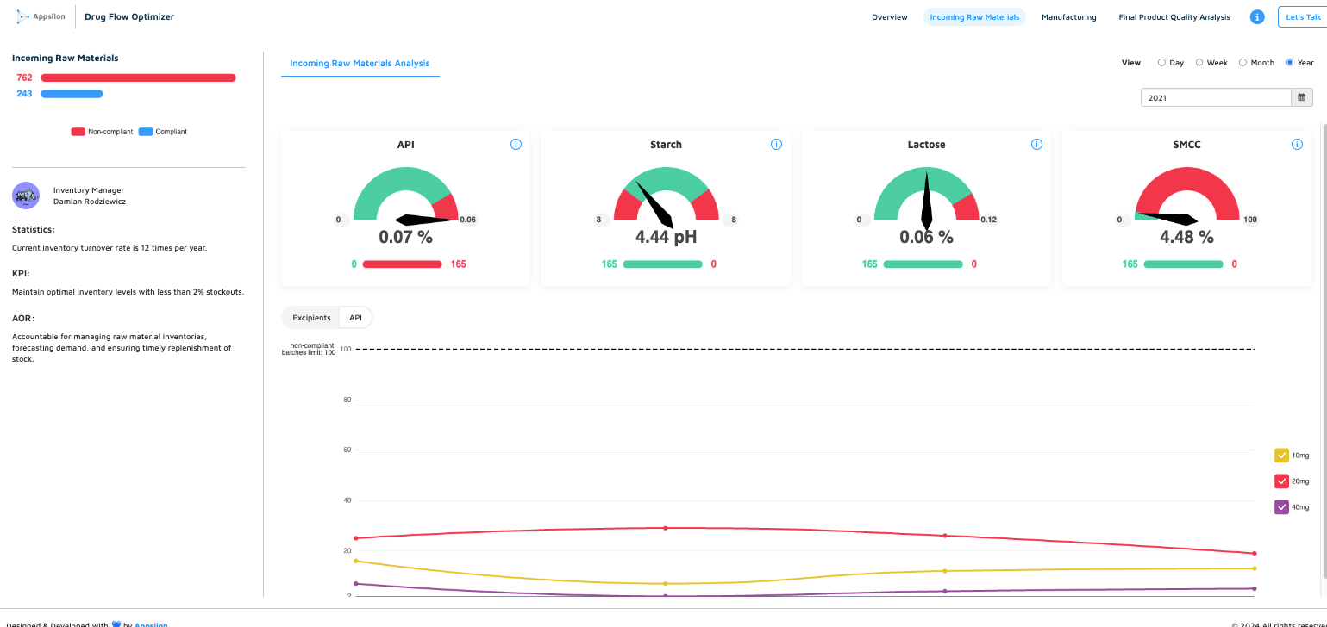Click the 2021 year input field

1215,97
